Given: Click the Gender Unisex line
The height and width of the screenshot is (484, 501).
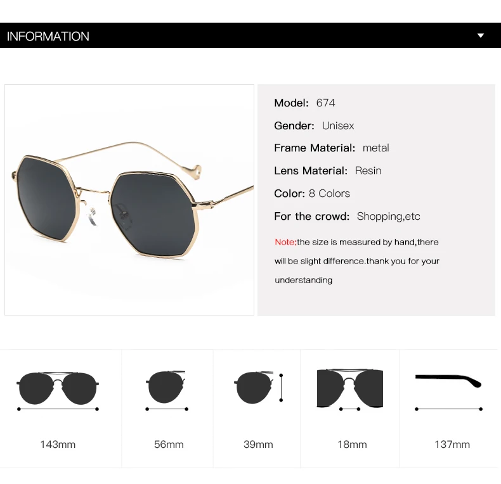Looking at the screenshot, I should [x=314, y=126].
